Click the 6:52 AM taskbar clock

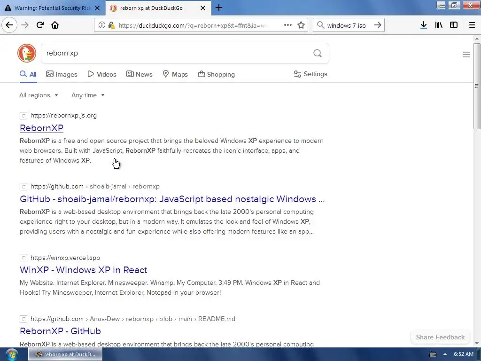[x=464, y=354]
